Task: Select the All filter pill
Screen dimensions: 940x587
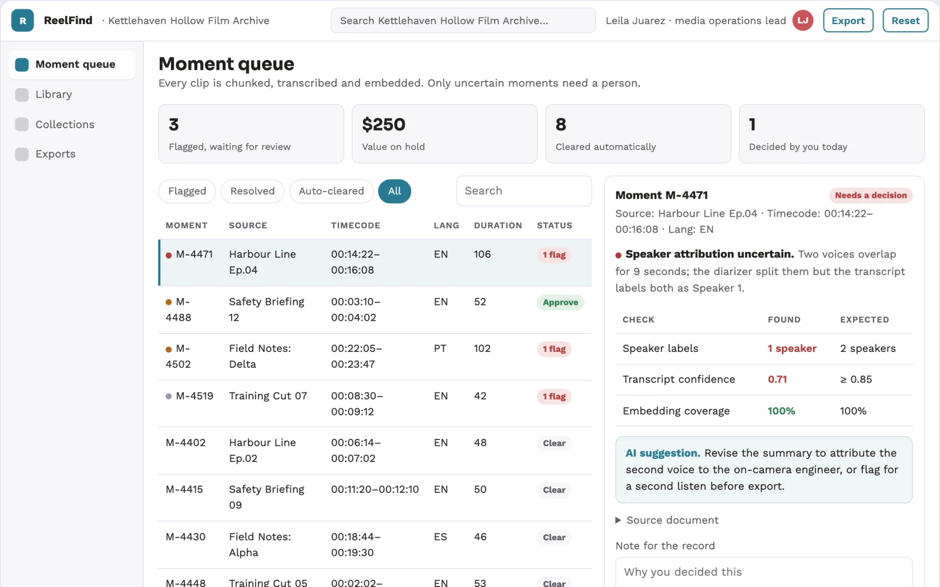Action: [395, 191]
